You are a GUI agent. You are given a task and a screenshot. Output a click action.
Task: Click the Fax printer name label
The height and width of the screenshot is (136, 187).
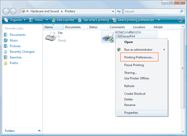click(x=60, y=33)
